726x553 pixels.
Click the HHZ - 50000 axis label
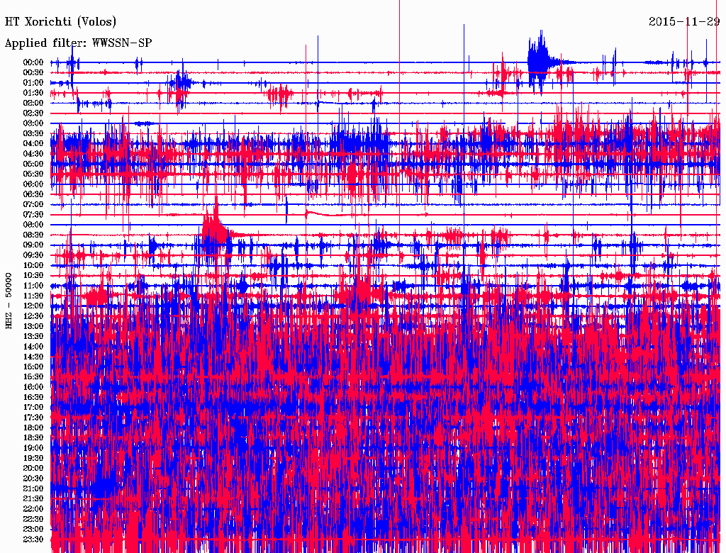click(9, 301)
